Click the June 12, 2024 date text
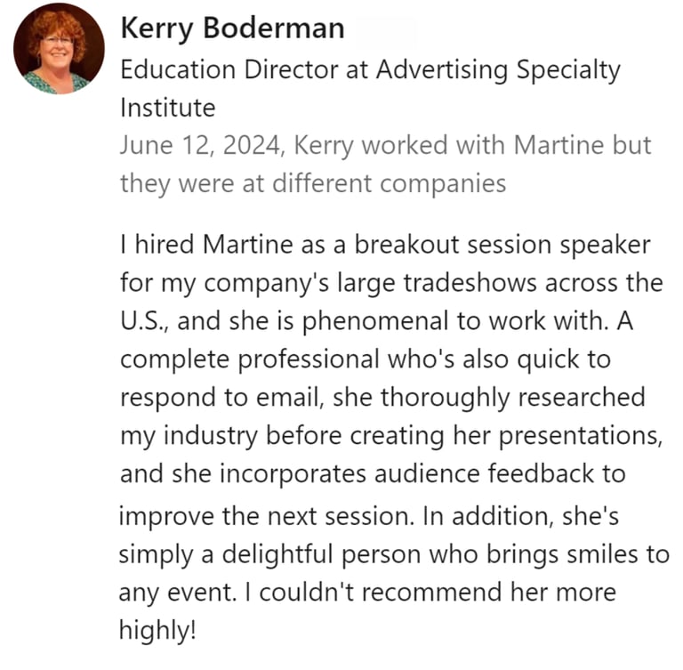683x670 pixels. pyautogui.click(x=199, y=145)
